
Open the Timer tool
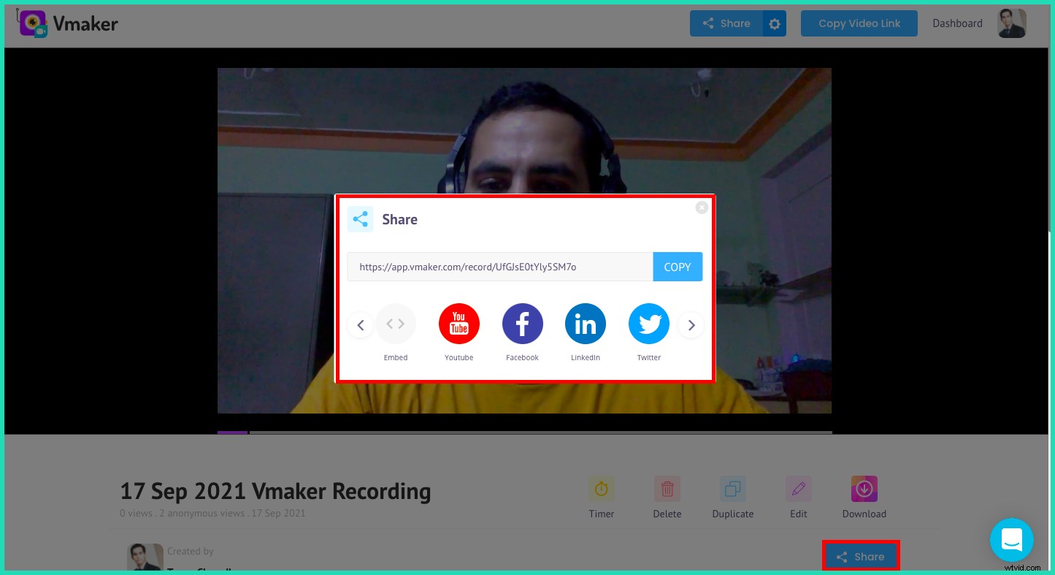click(x=601, y=489)
